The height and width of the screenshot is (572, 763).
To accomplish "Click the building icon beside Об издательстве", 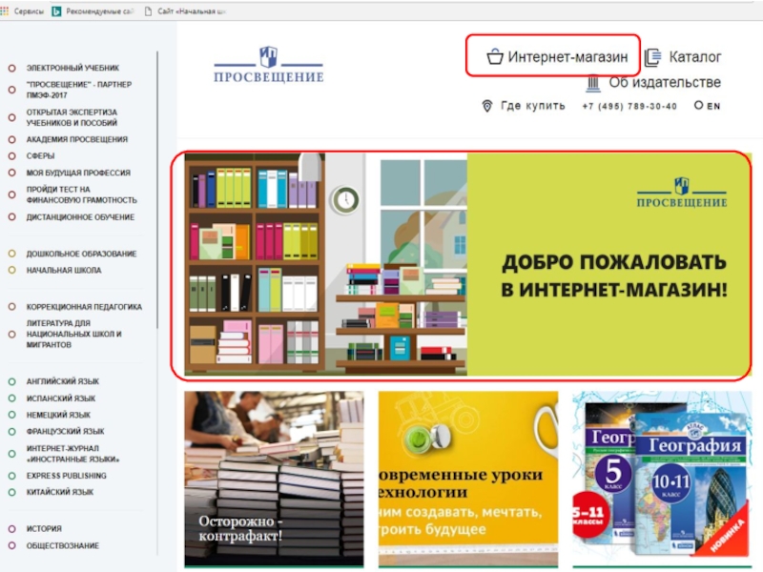I will pyautogui.click(x=591, y=83).
